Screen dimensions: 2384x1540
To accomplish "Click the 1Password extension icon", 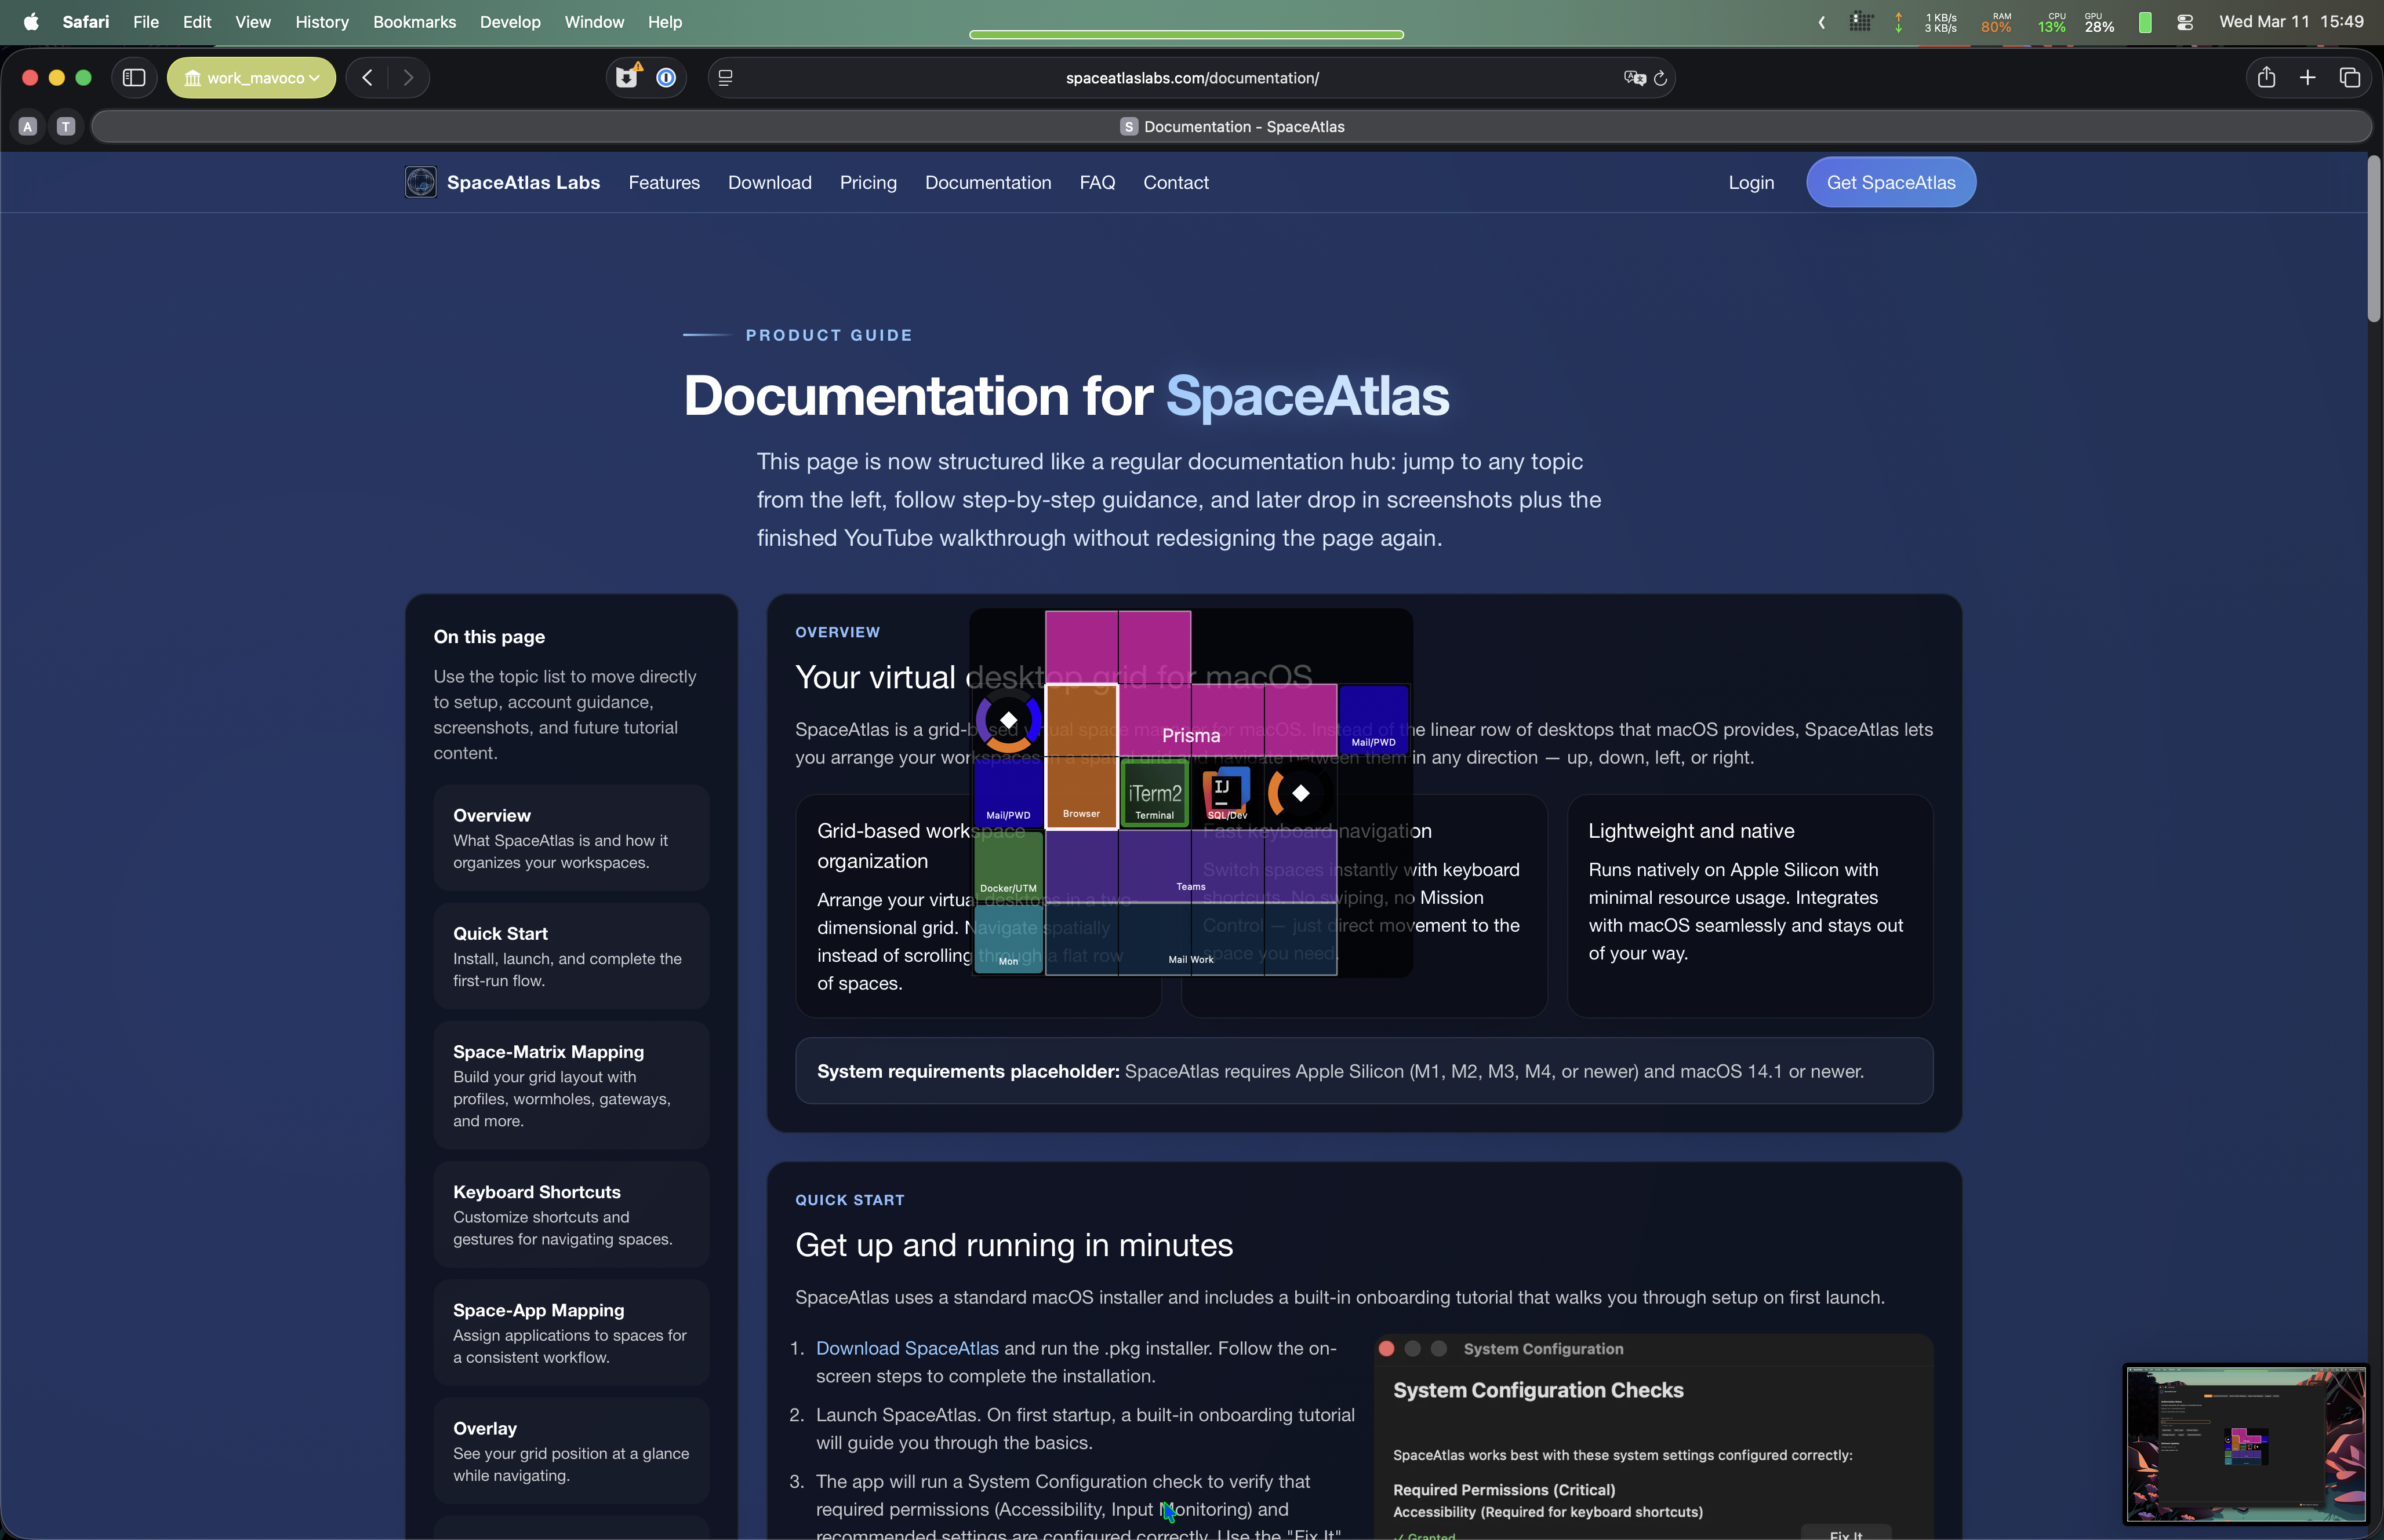I will pyautogui.click(x=666, y=78).
